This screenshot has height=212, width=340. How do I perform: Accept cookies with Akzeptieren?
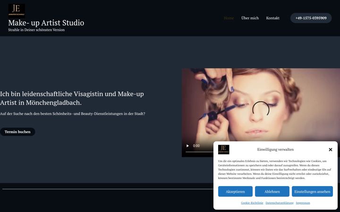point(235,191)
